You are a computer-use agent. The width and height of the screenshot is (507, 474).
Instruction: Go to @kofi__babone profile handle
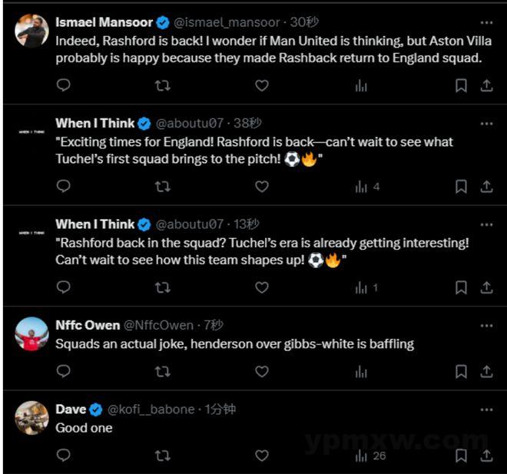point(151,409)
